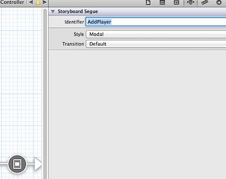Switch to the Identity inspector tab
226x179 pixels.
tap(177, 3)
